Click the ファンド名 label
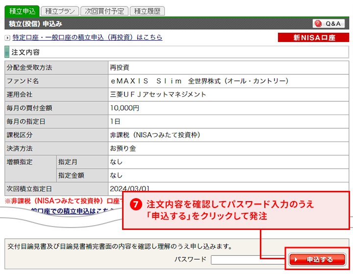353x274 pixels. 23,81
